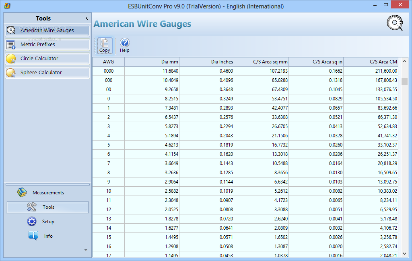Select the 11.6840 Dia mm cell
The height and width of the screenshot is (261, 412).
click(x=152, y=71)
